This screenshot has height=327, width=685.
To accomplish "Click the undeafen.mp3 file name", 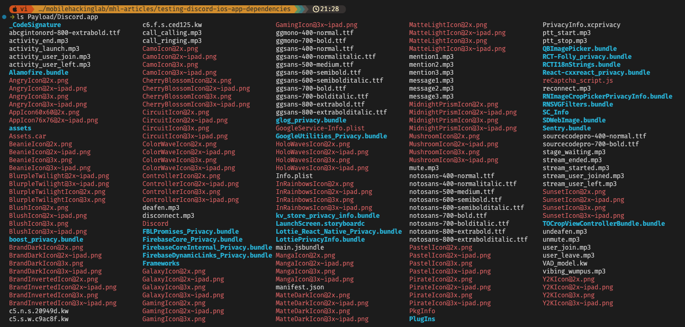I will pos(565,232).
